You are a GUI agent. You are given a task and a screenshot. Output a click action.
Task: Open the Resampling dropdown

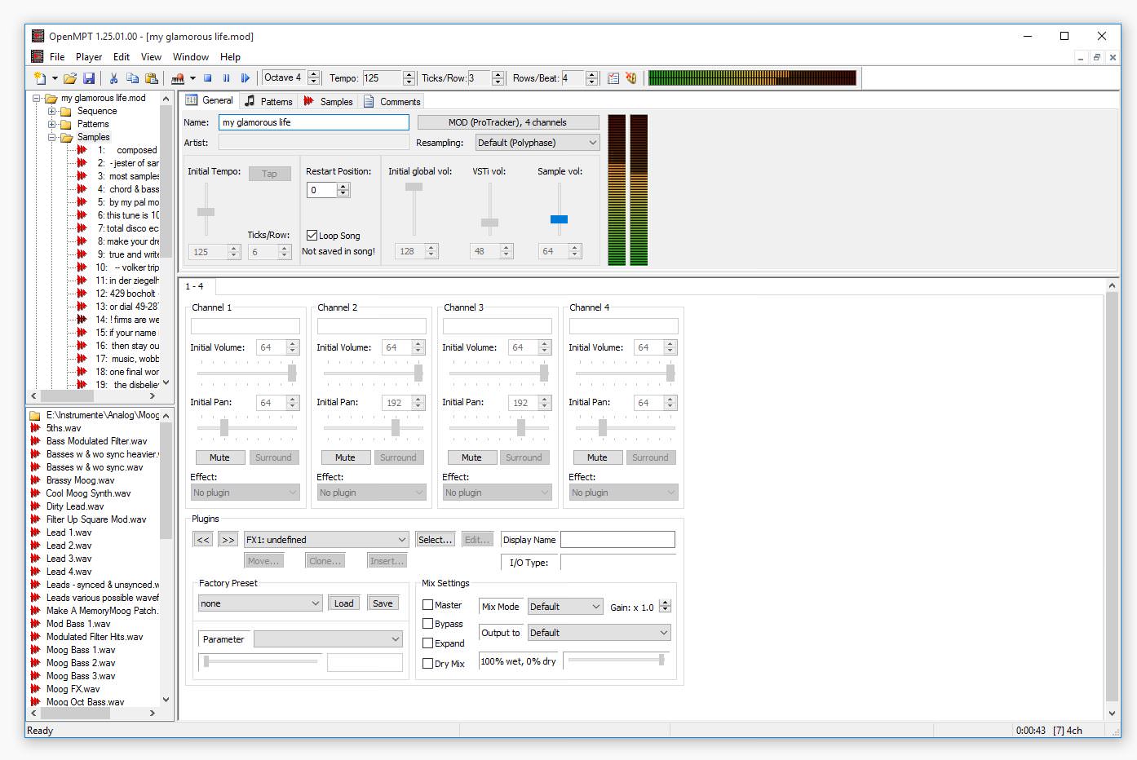[x=537, y=143]
